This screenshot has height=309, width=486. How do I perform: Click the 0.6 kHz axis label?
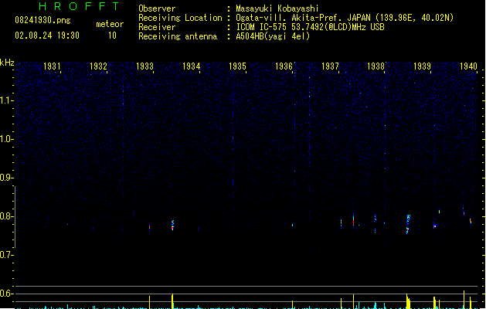tap(6, 294)
